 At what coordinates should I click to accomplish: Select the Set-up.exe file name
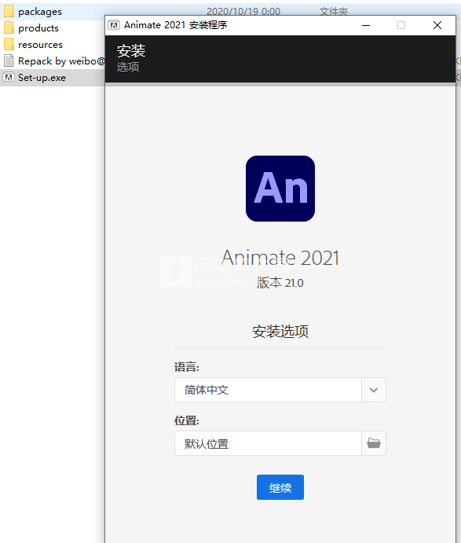click(x=42, y=78)
